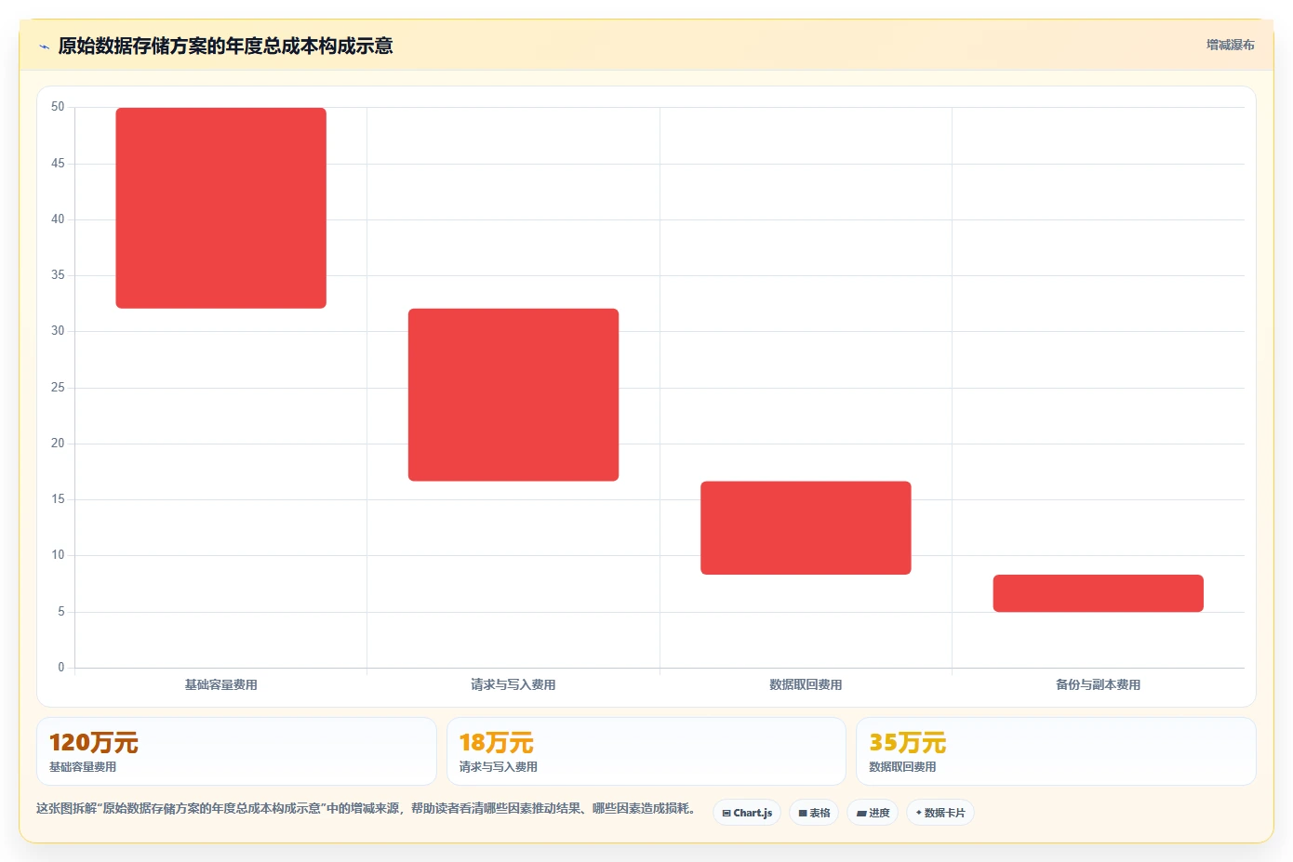Click the 18万元 stat card
The height and width of the screenshot is (862, 1293).
(646, 751)
